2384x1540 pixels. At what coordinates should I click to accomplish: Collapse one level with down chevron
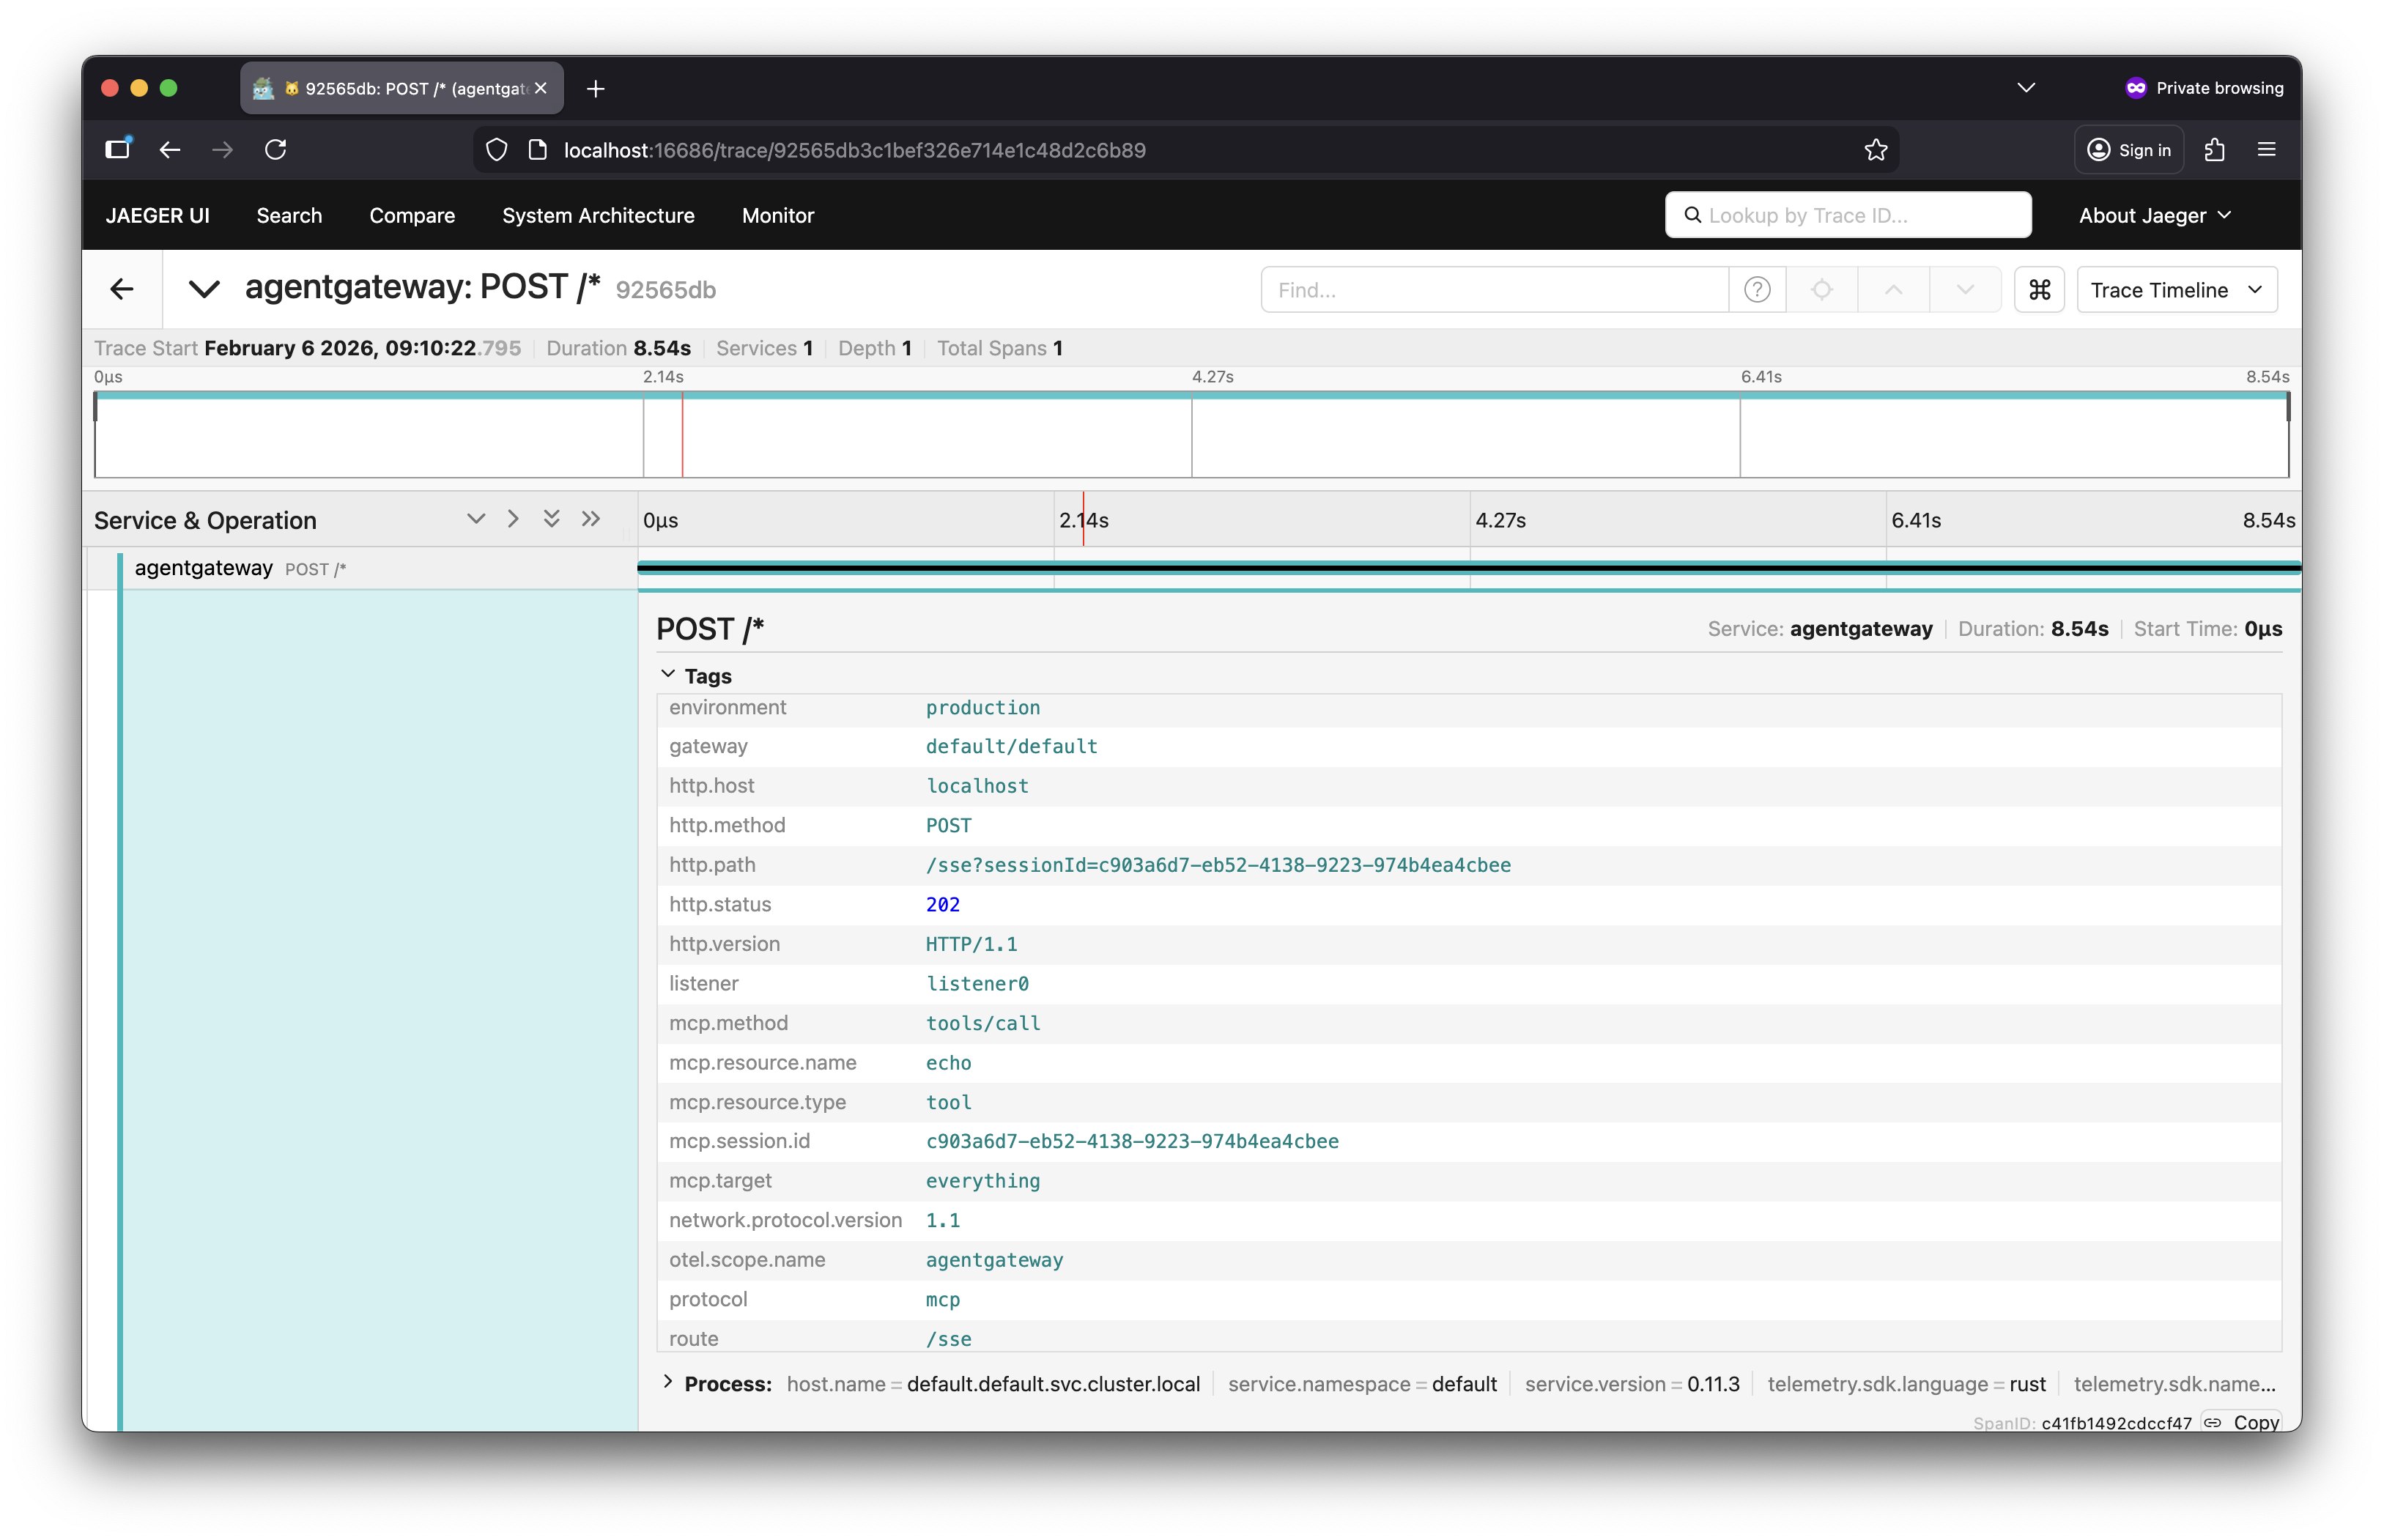pos(476,519)
